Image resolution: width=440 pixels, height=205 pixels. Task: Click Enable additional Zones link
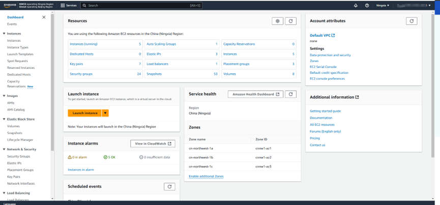pos(206,177)
